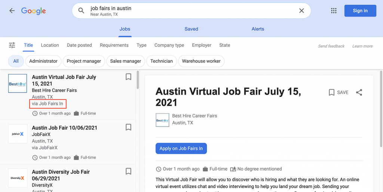Open the filter settings sliders icon
This screenshot has height=192, width=383.
(x=12, y=45)
